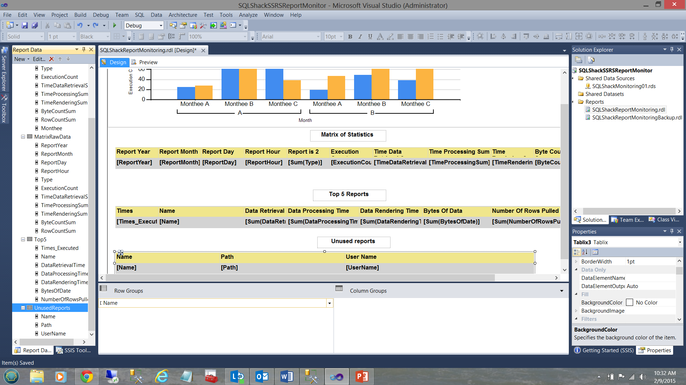Image resolution: width=686 pixels, height=385 pixels.
Task: Click the alphabetical sort icon in Properties
Action: coord(585,252)
